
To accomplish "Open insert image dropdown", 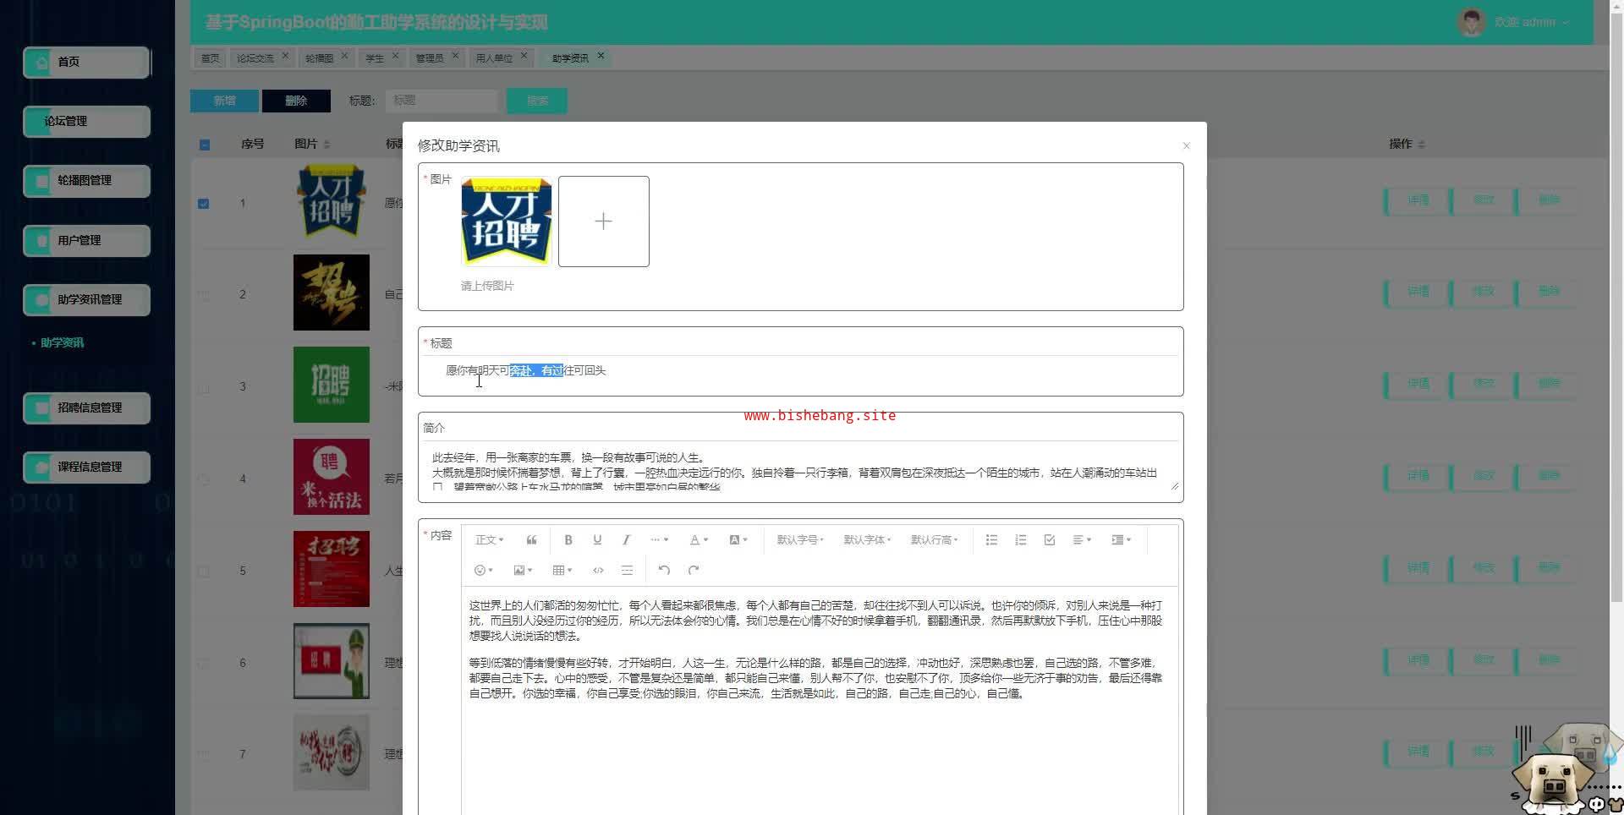I will (523, 571).
